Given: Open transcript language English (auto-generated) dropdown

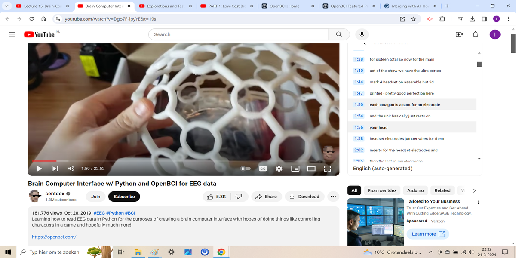Looking at the screenshot, I should 383,169.
